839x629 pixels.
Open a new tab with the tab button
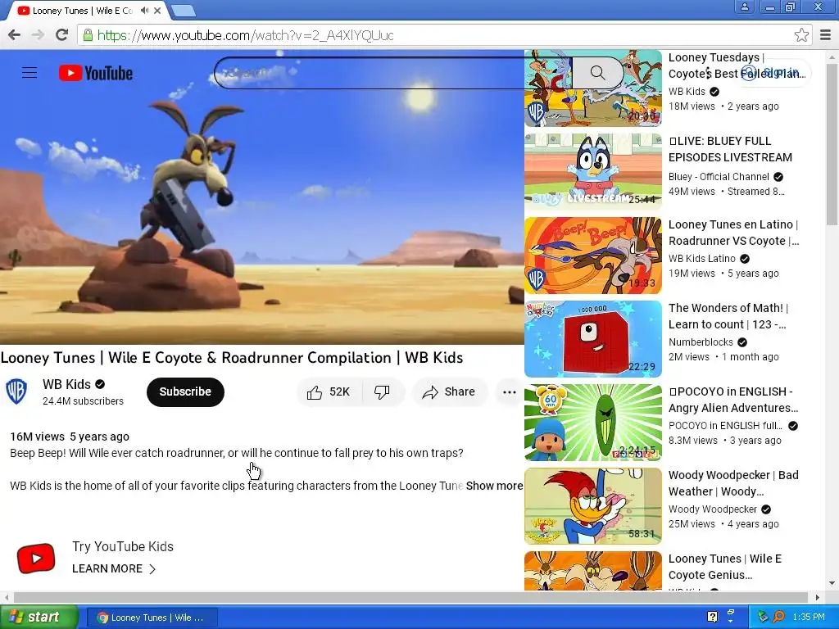pos(184,10)
